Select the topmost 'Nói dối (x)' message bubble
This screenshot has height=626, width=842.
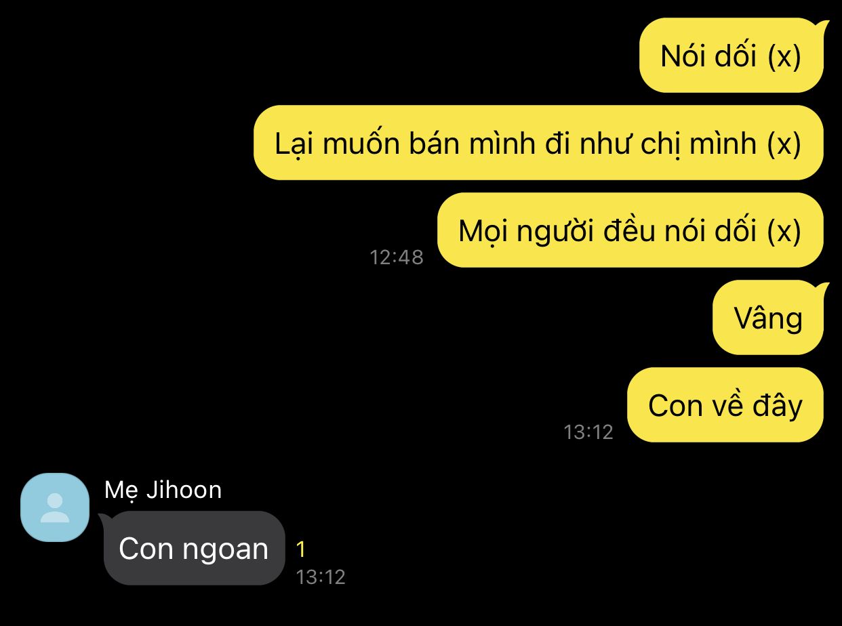(x=731, y=56)
